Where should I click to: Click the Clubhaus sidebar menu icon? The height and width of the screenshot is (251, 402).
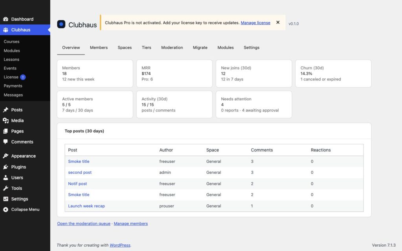(x=5, y=30)
